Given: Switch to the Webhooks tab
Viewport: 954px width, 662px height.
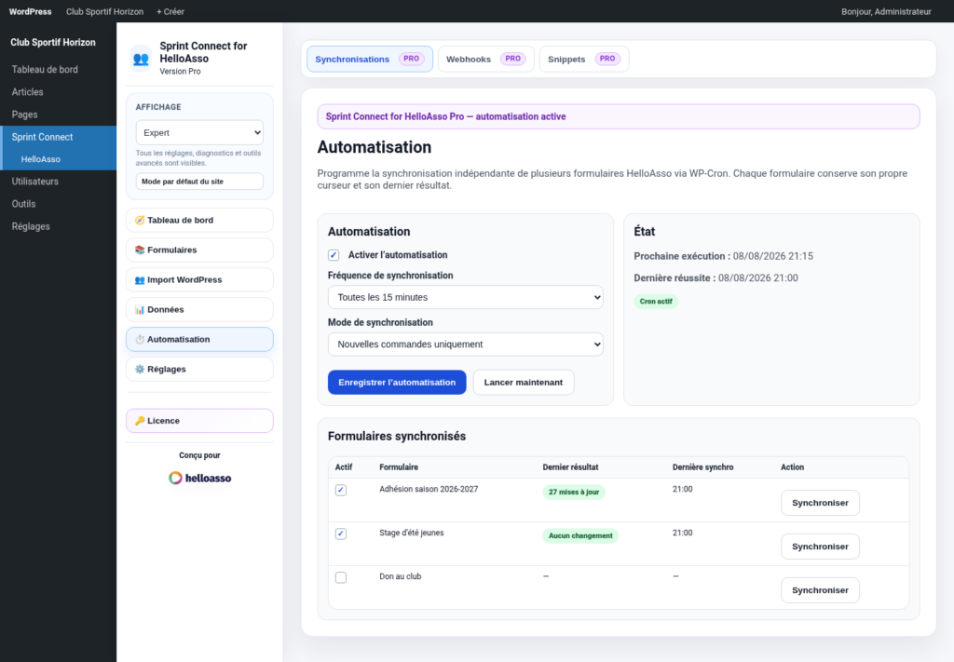Looking at the screenshot, I should pyautogui.click(x=485, y=59).
